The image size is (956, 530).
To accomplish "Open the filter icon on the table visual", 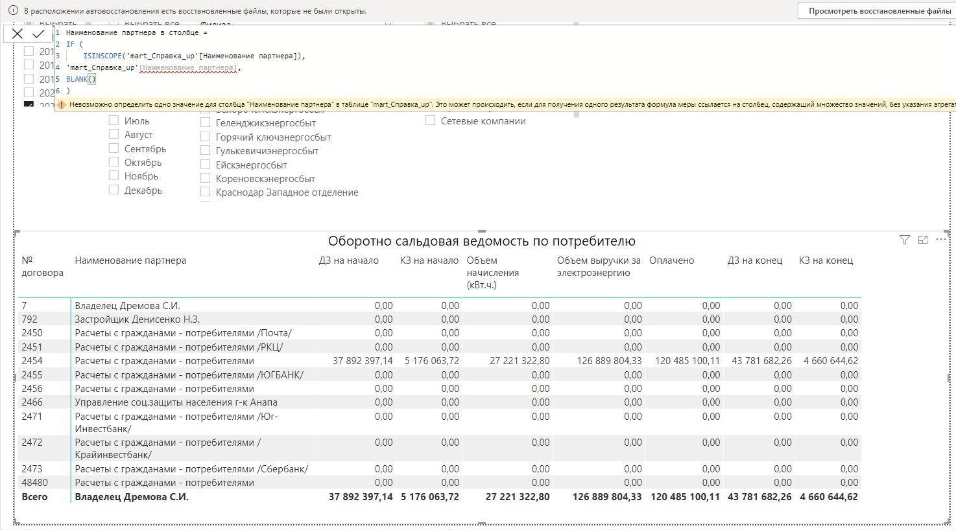I will (x=905, y=240).
